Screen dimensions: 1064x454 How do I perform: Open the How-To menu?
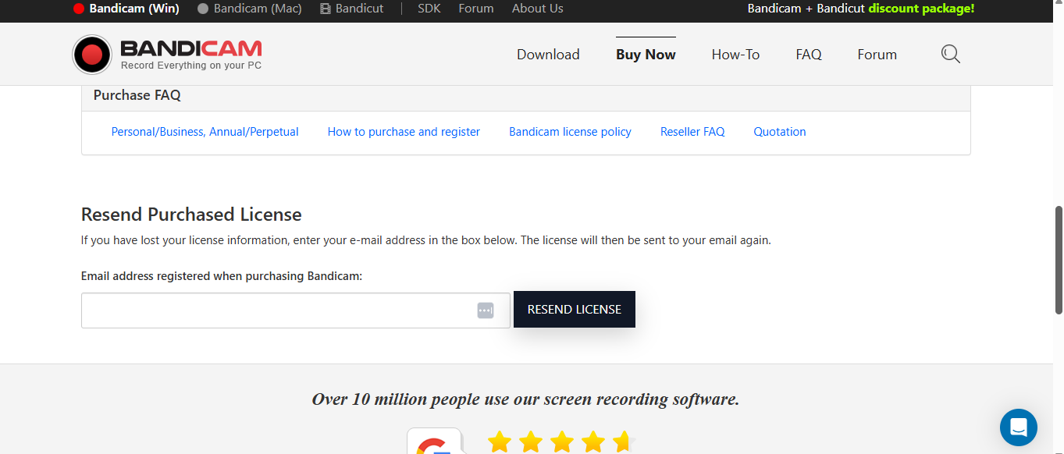tap(735, 55)
